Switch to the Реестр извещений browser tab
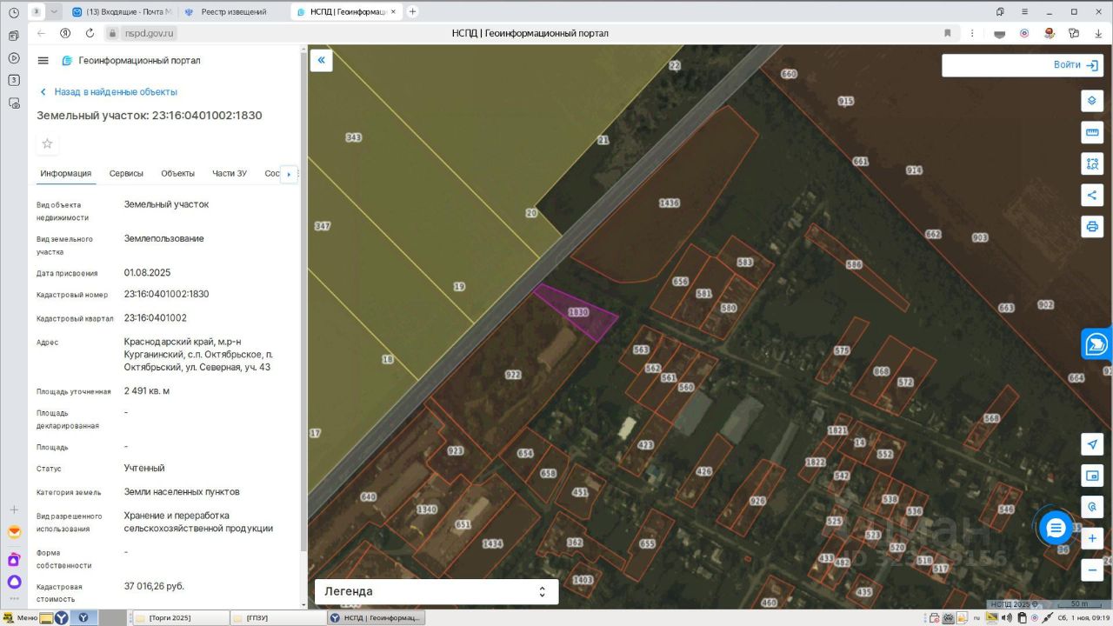 tap(233, 12)
